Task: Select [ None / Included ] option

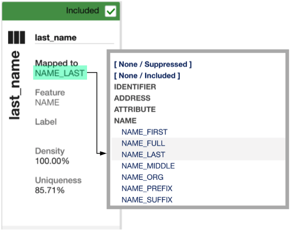Action: click(147, 75)
